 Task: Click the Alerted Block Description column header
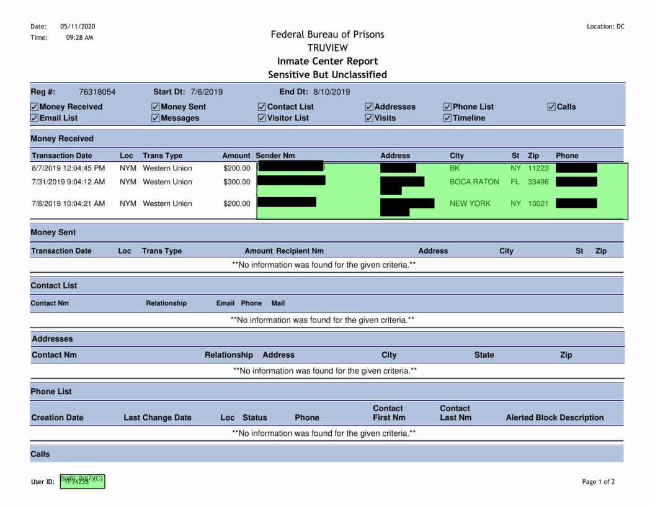pos(555,418)
